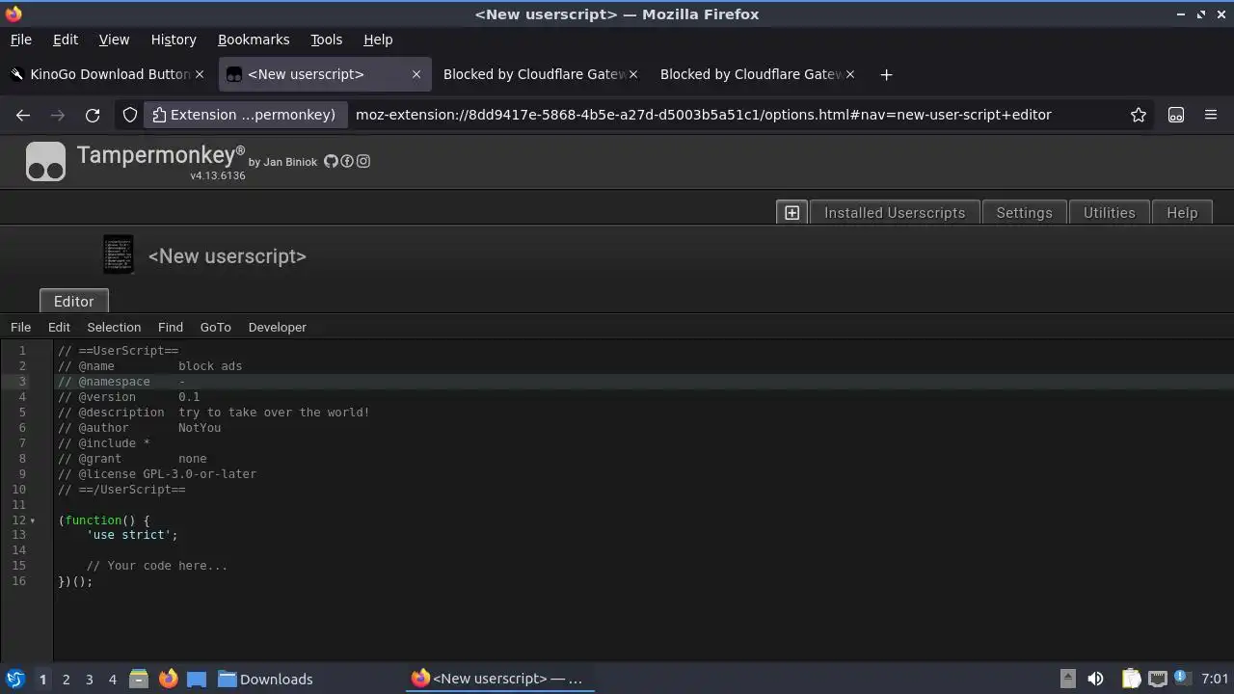Open the network tray icon
Viewport: 1234px width, 694px height.
[x=1157, y=679]
